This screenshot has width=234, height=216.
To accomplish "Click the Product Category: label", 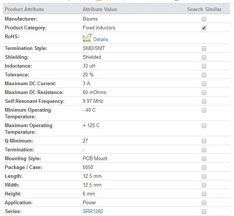I will [26, 28].
